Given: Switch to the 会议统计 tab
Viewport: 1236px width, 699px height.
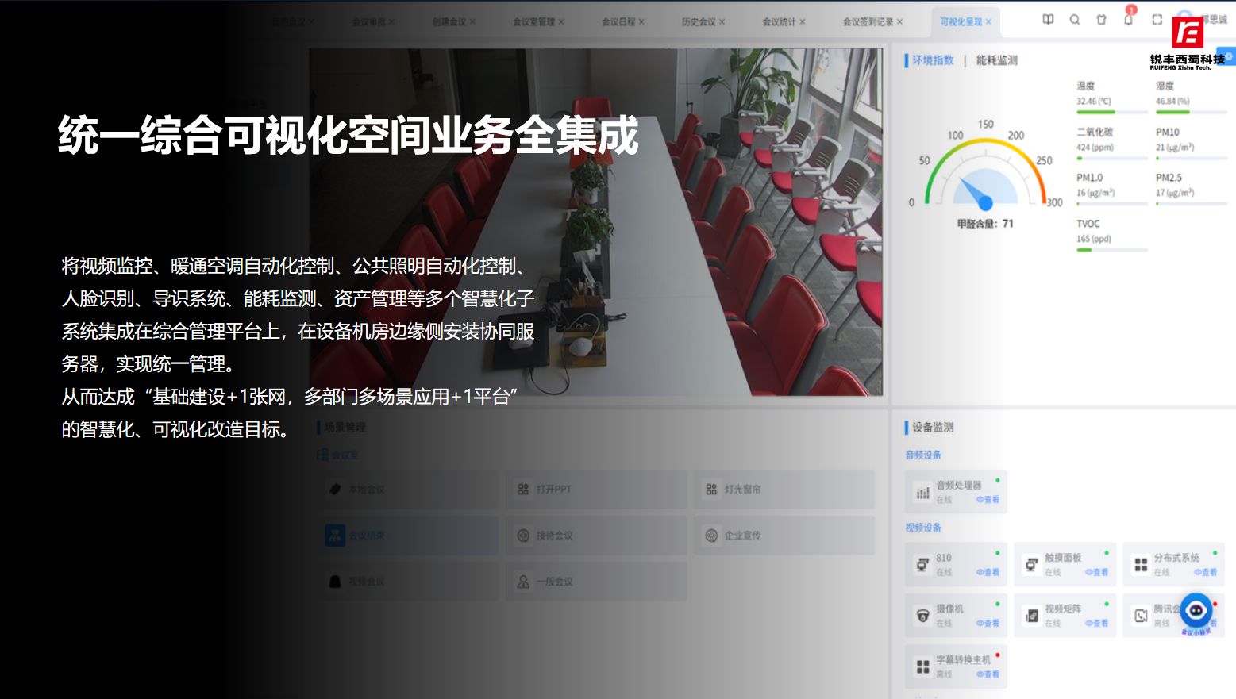Looking at the screenshot, I should [x=779, y=22].
